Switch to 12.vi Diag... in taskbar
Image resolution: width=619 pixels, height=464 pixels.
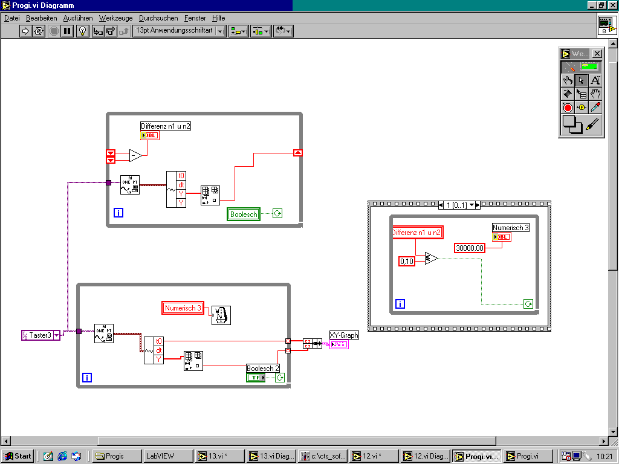click(x=425, y=456)
